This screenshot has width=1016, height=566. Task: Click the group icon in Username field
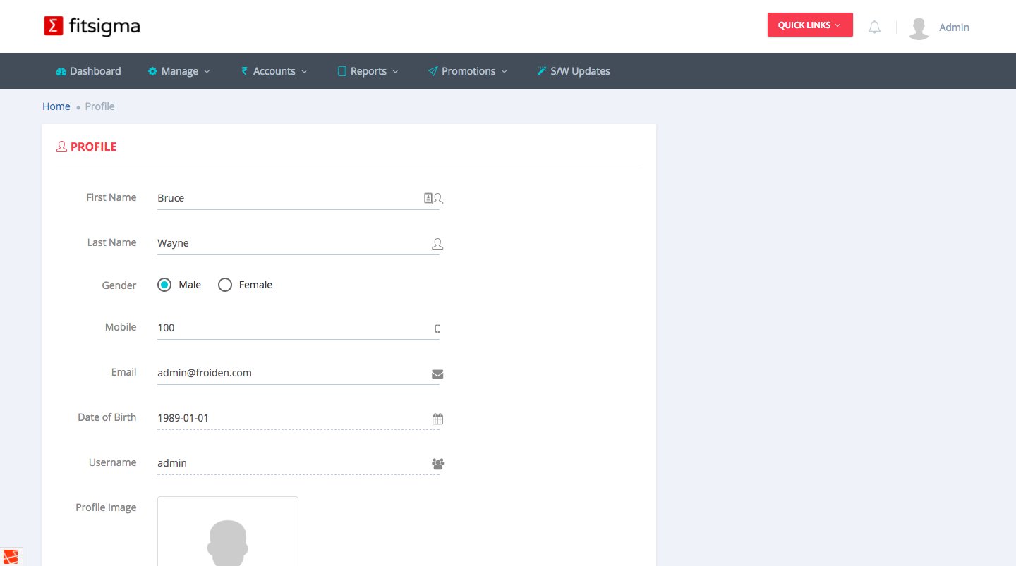(x=437, y=464)
